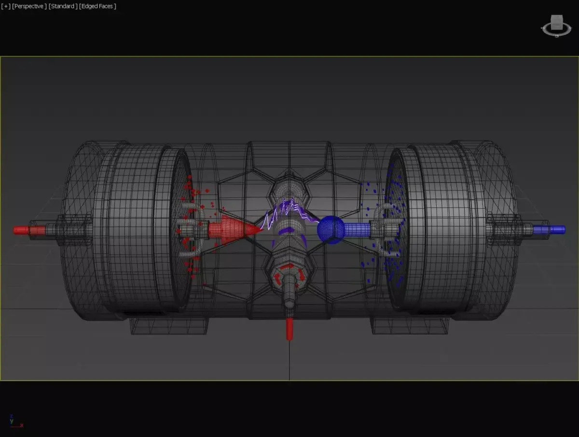Select the blue rod at right end
Screen dimensions: 579x437
pos(549,230)
